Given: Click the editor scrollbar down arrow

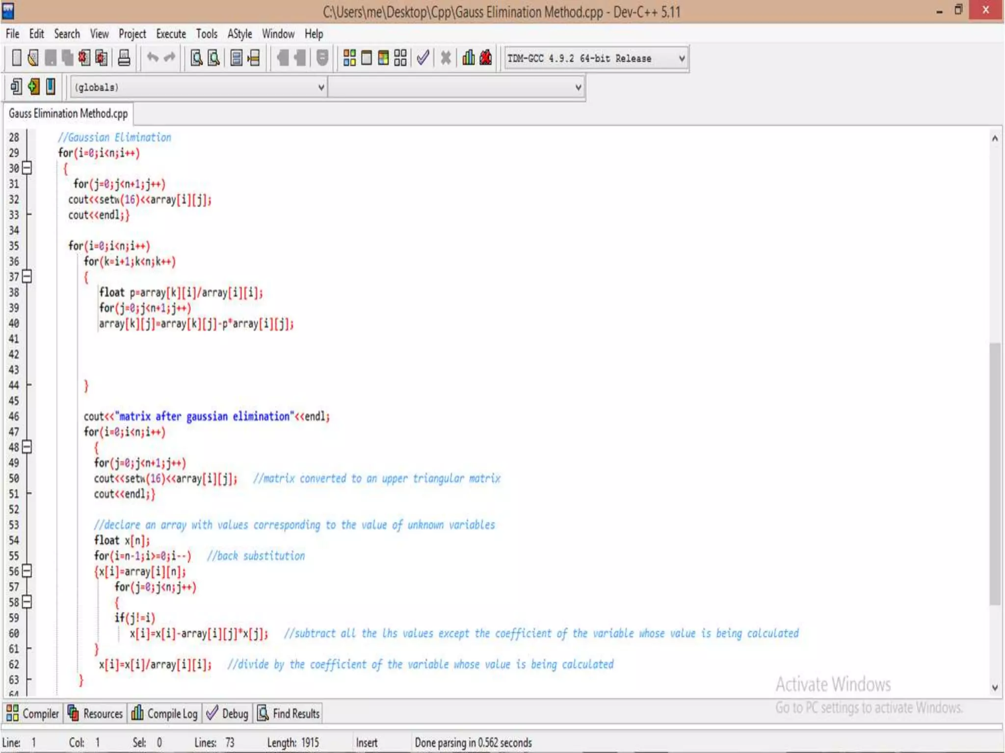Looking at the screenshot, I should click(x=995, y=688).
